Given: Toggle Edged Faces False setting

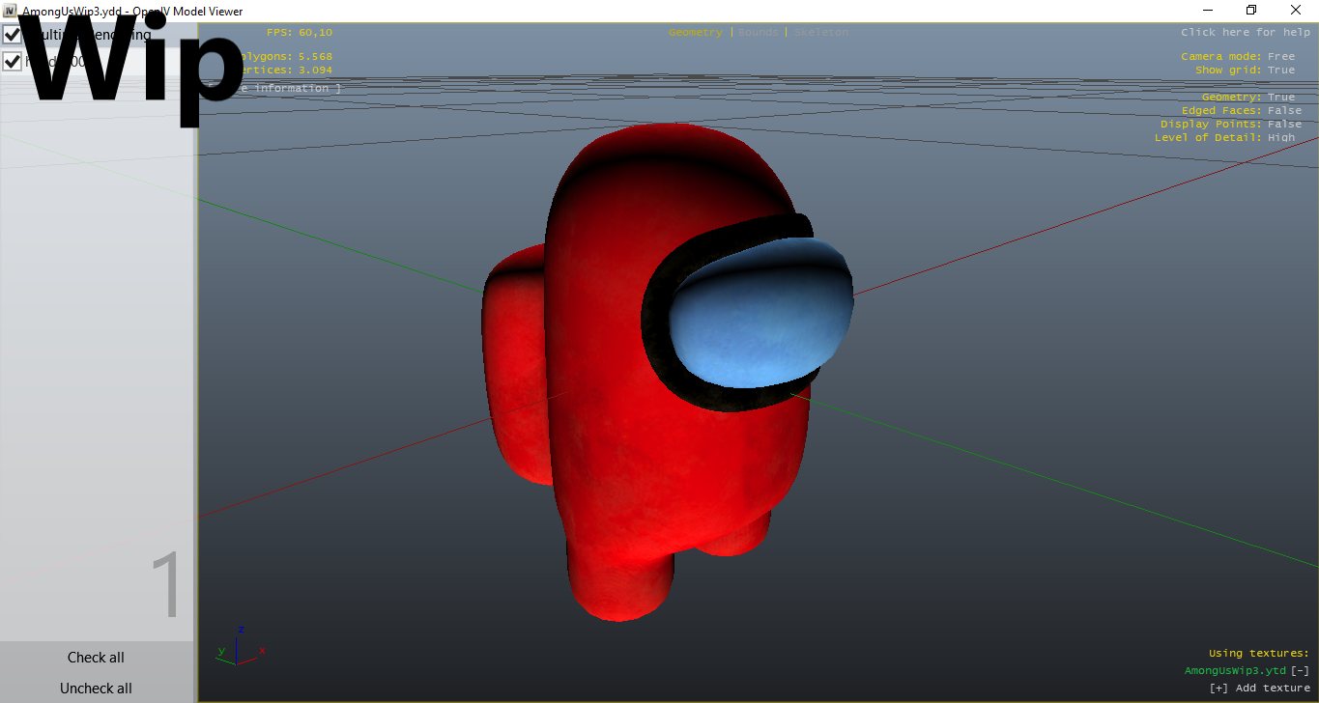Looking at the screenshot, I should 1284,111.
